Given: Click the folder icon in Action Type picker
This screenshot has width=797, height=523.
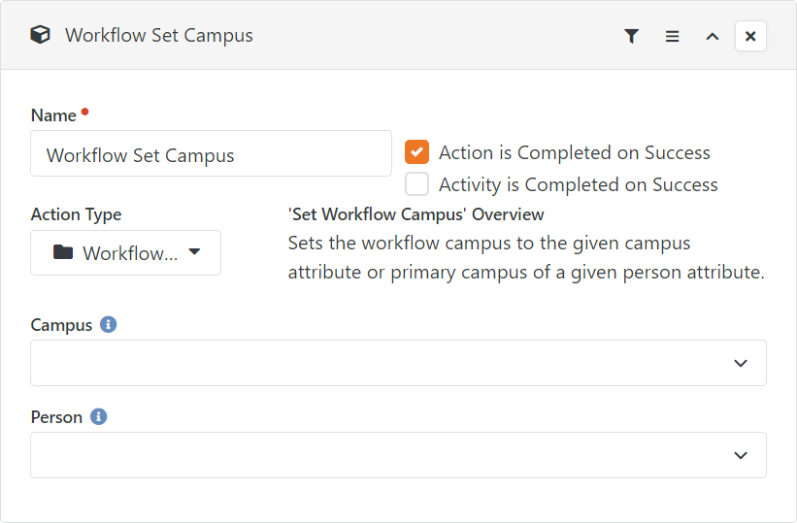Looking at the screenshot, I should (63, 251).
